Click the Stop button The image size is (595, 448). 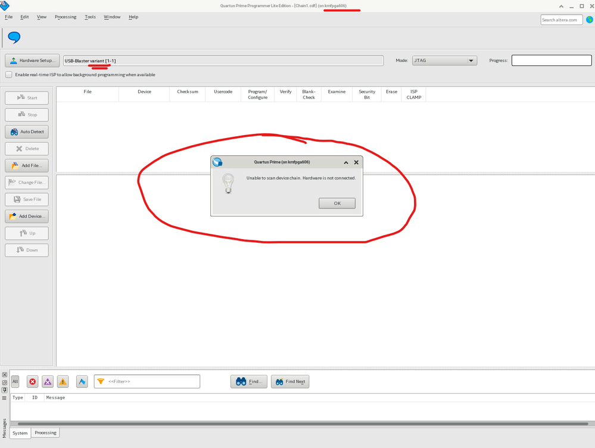[x=27, y=114]
